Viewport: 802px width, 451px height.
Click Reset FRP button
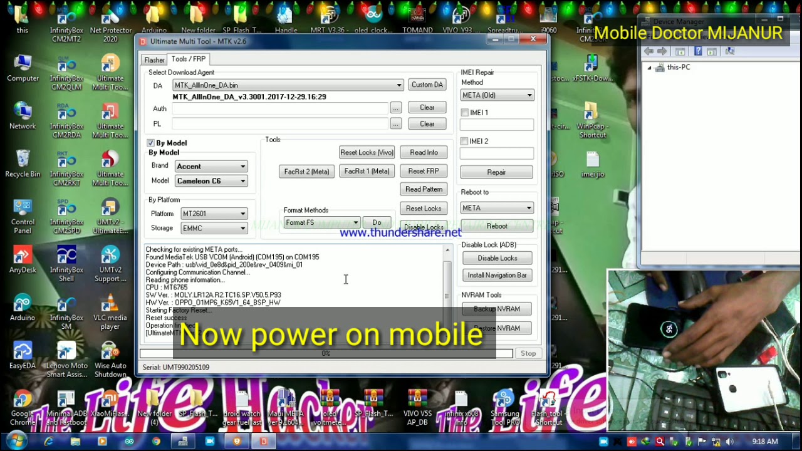[x=424, y=171]
